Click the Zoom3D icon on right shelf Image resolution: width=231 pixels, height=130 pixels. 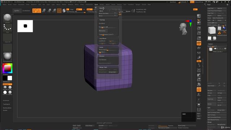199,80
